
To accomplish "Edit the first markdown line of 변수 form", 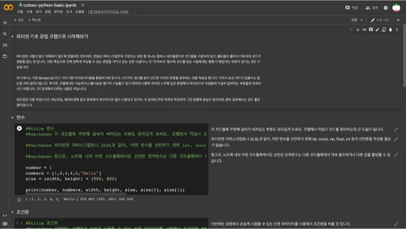I will (x=396, y=129).
